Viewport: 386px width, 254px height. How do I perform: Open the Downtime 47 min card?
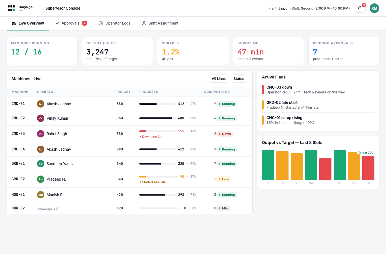[x=268, y=51]
